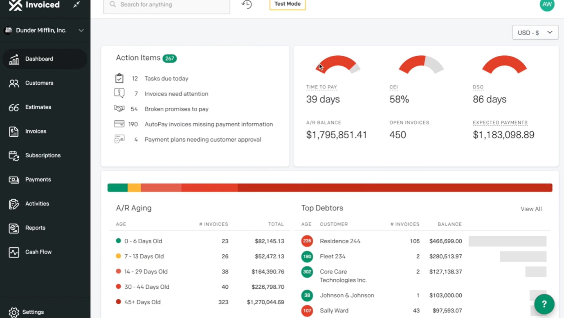Click the AutoPay credit card icon
This screenshot has height=319, width=564.
[119, 124]
